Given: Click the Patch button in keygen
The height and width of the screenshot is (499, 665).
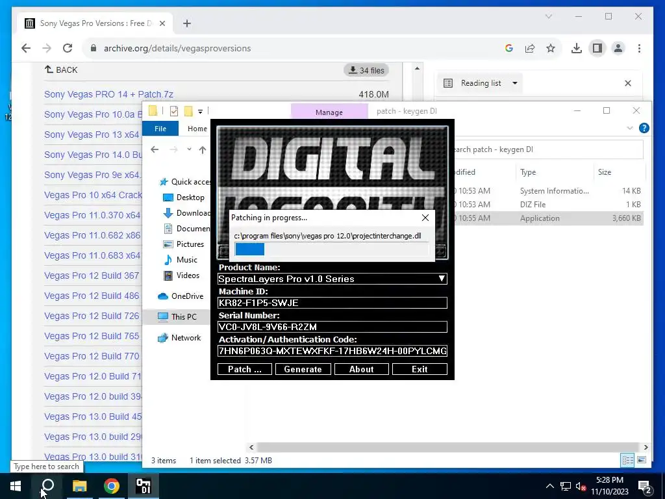Looking at the screenshot, I should pyautogui.click(x=245, y=369).
